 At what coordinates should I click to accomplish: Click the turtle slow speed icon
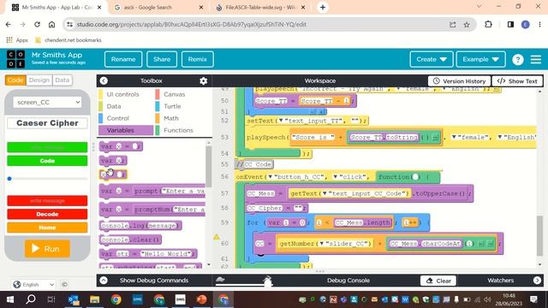[x=220, y=279]
